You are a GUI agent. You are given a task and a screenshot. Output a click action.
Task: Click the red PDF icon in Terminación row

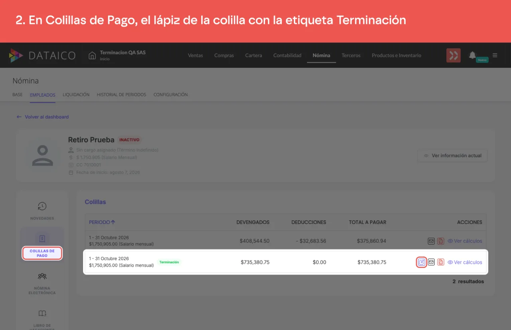tap(441, 262)
